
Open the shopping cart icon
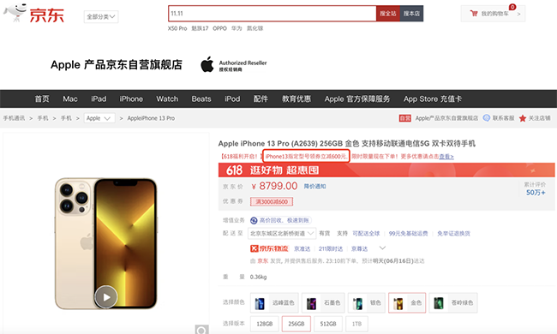pos(474,14)
